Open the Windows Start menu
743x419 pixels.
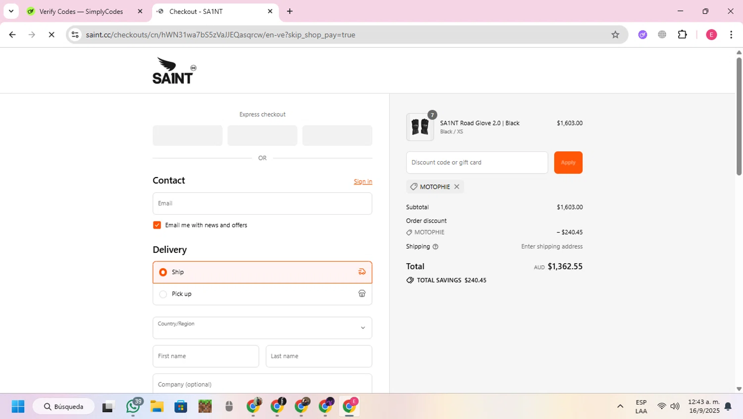click(18, 407)
